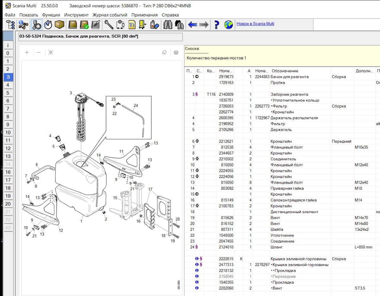Open the book with pen notes icon

point(96,24)
